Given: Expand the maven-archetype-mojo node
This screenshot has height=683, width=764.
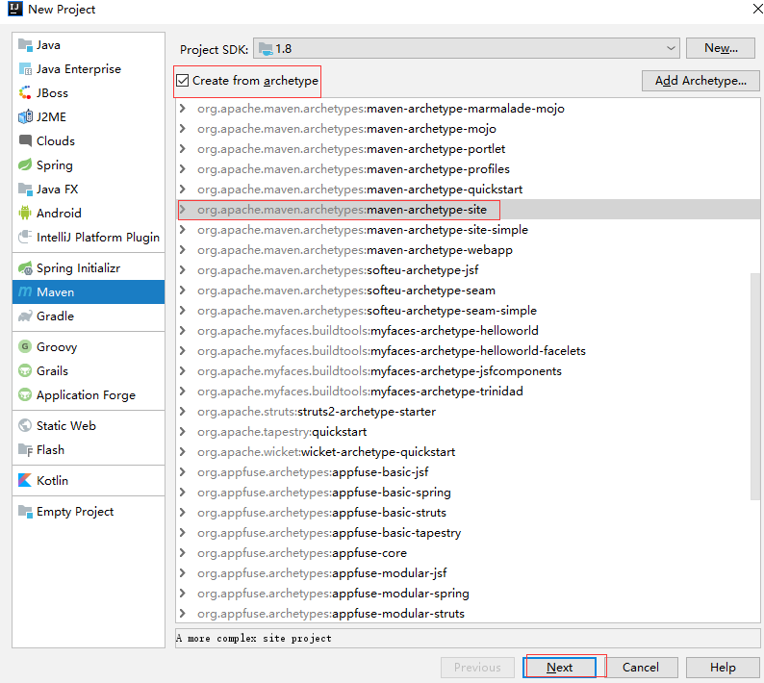Looking at the screenshot, I should (x=182, y=129).
